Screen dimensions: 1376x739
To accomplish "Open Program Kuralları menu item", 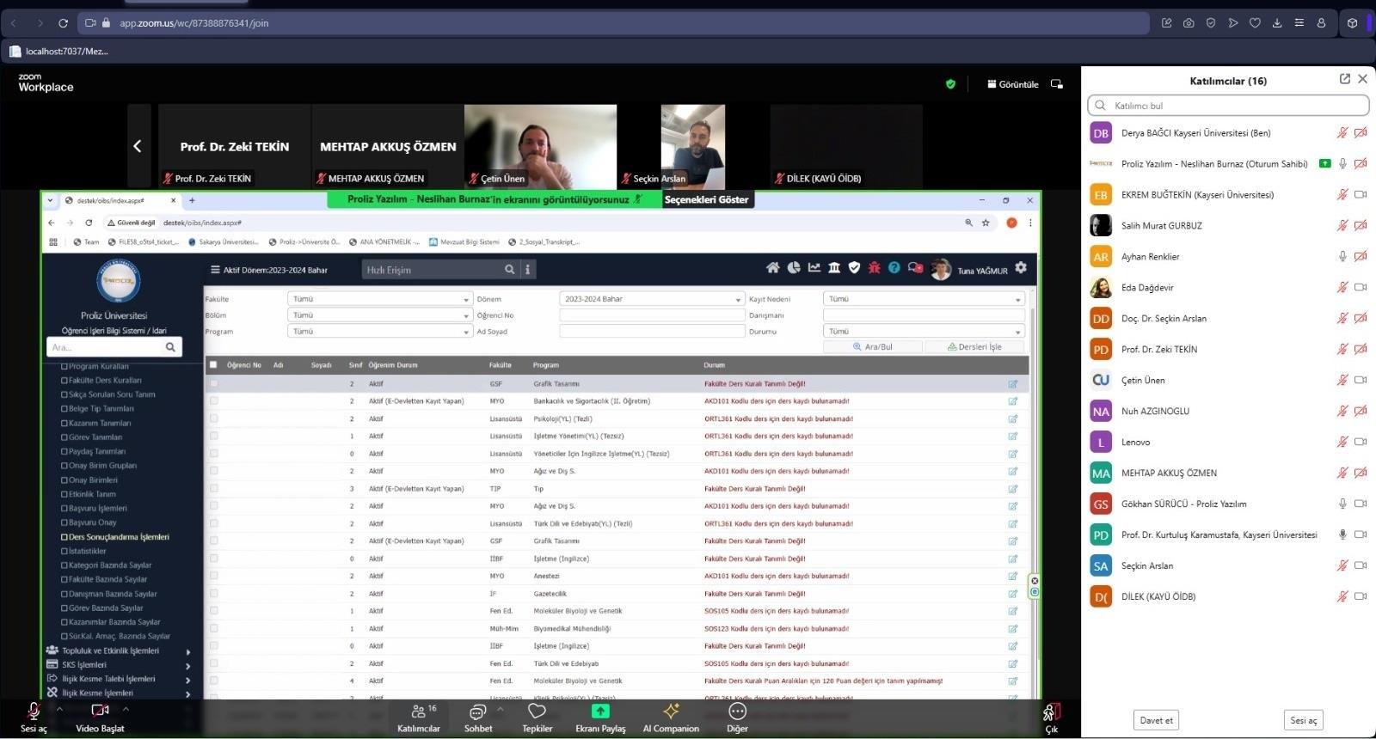I will [x=98, y=366].
